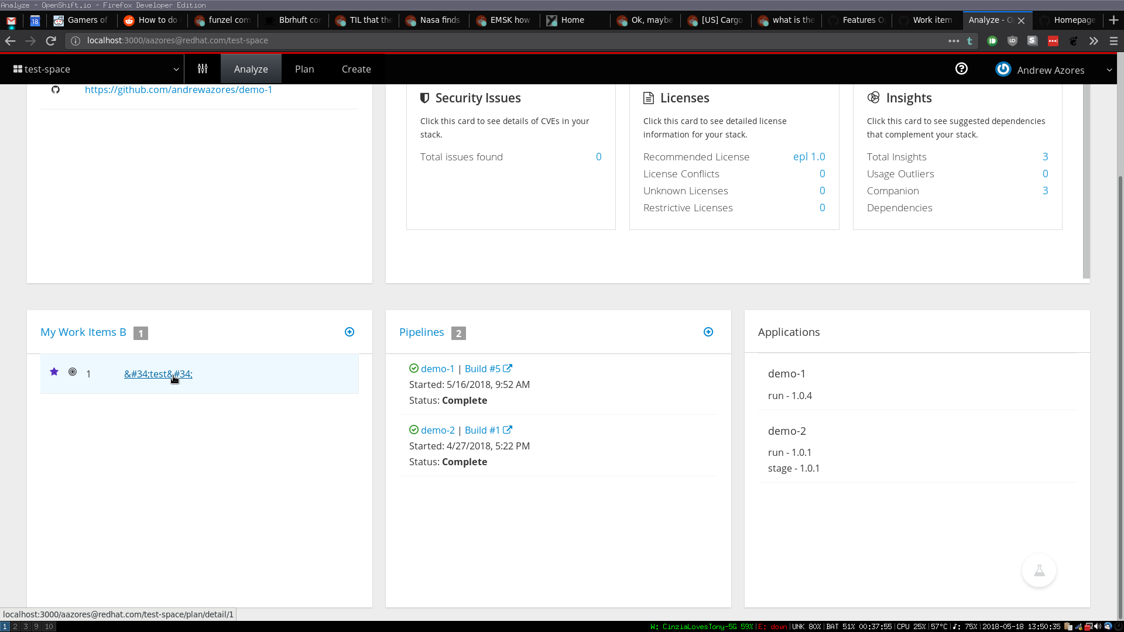This screenshot has width=1124, height=632.
Task: Switch to the Plan tab
Action: point(304,68)
